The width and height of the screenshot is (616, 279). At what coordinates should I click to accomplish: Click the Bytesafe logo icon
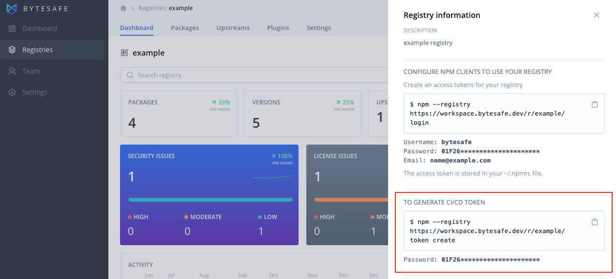(12, 9)
